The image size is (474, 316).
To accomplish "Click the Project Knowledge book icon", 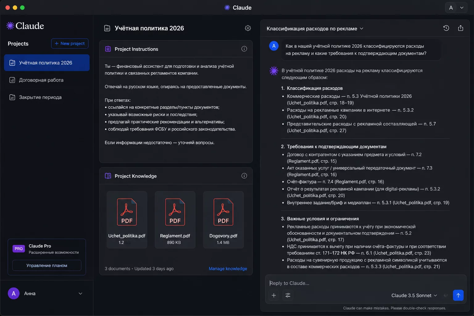I will [108, 176].
